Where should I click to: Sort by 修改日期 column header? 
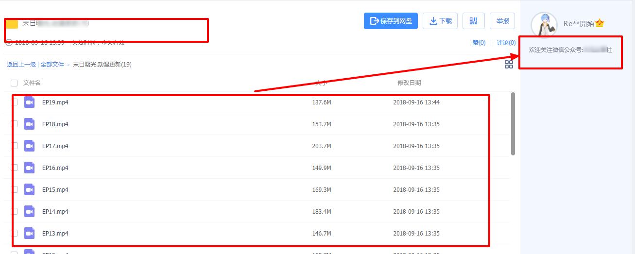pos(409,83)
